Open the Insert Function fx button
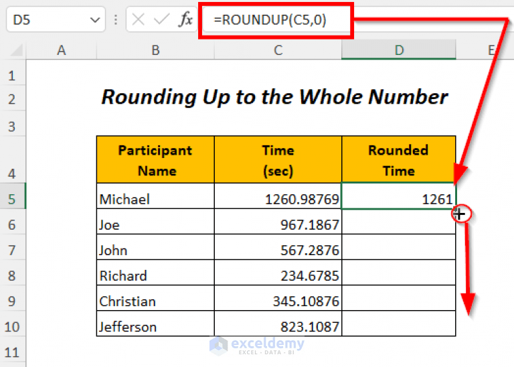514x367 pixels. point(185,19)
